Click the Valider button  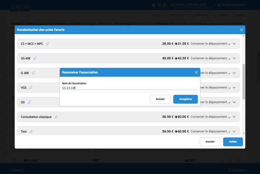pyautogui.click(x=233, y=142)
